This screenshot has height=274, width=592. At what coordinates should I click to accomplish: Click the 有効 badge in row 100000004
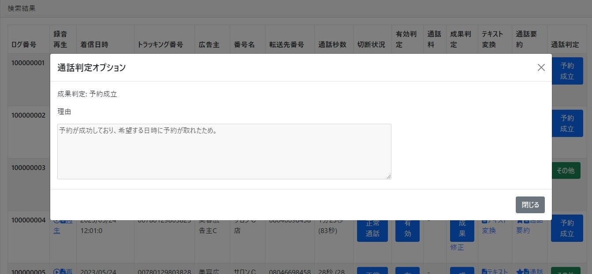pyautogui.click(x=407, y=229)
